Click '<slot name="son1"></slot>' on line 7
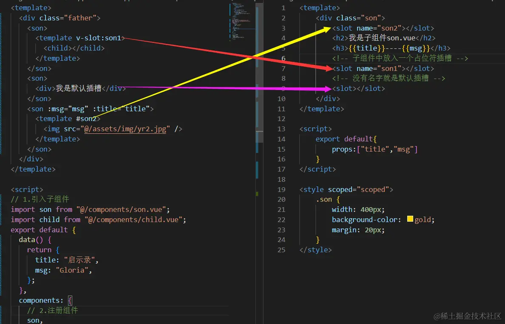This screenshot has height=324, width=505. tap(383, 68)
